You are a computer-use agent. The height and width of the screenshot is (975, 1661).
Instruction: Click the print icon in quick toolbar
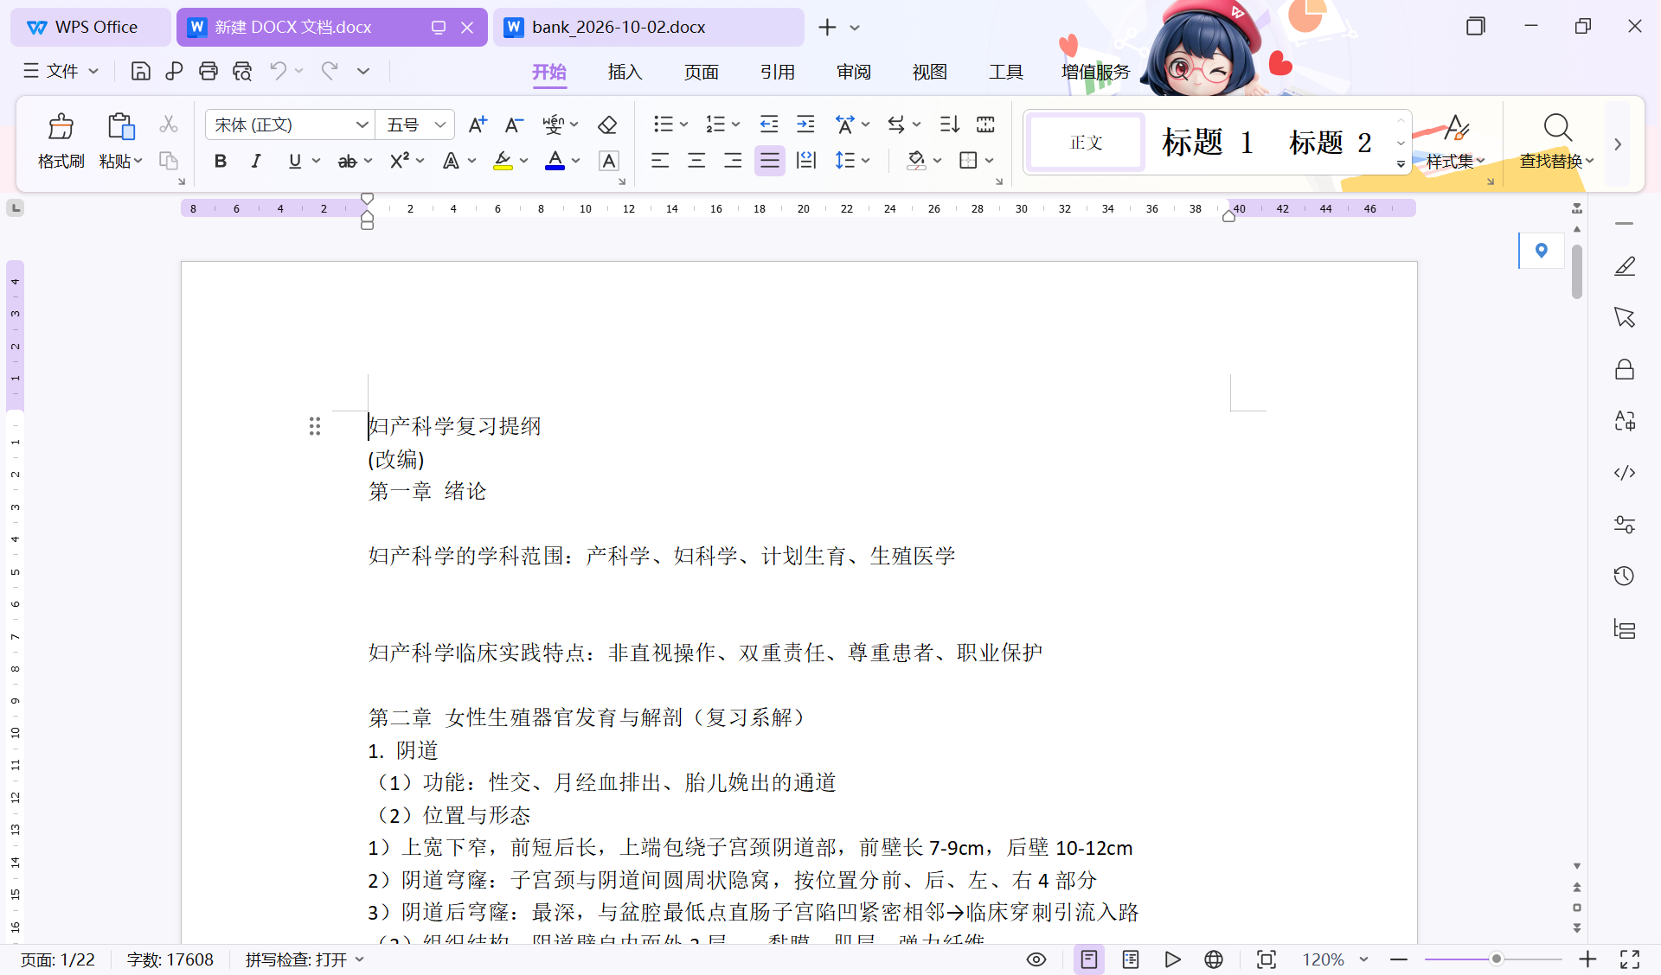(208, 71)
